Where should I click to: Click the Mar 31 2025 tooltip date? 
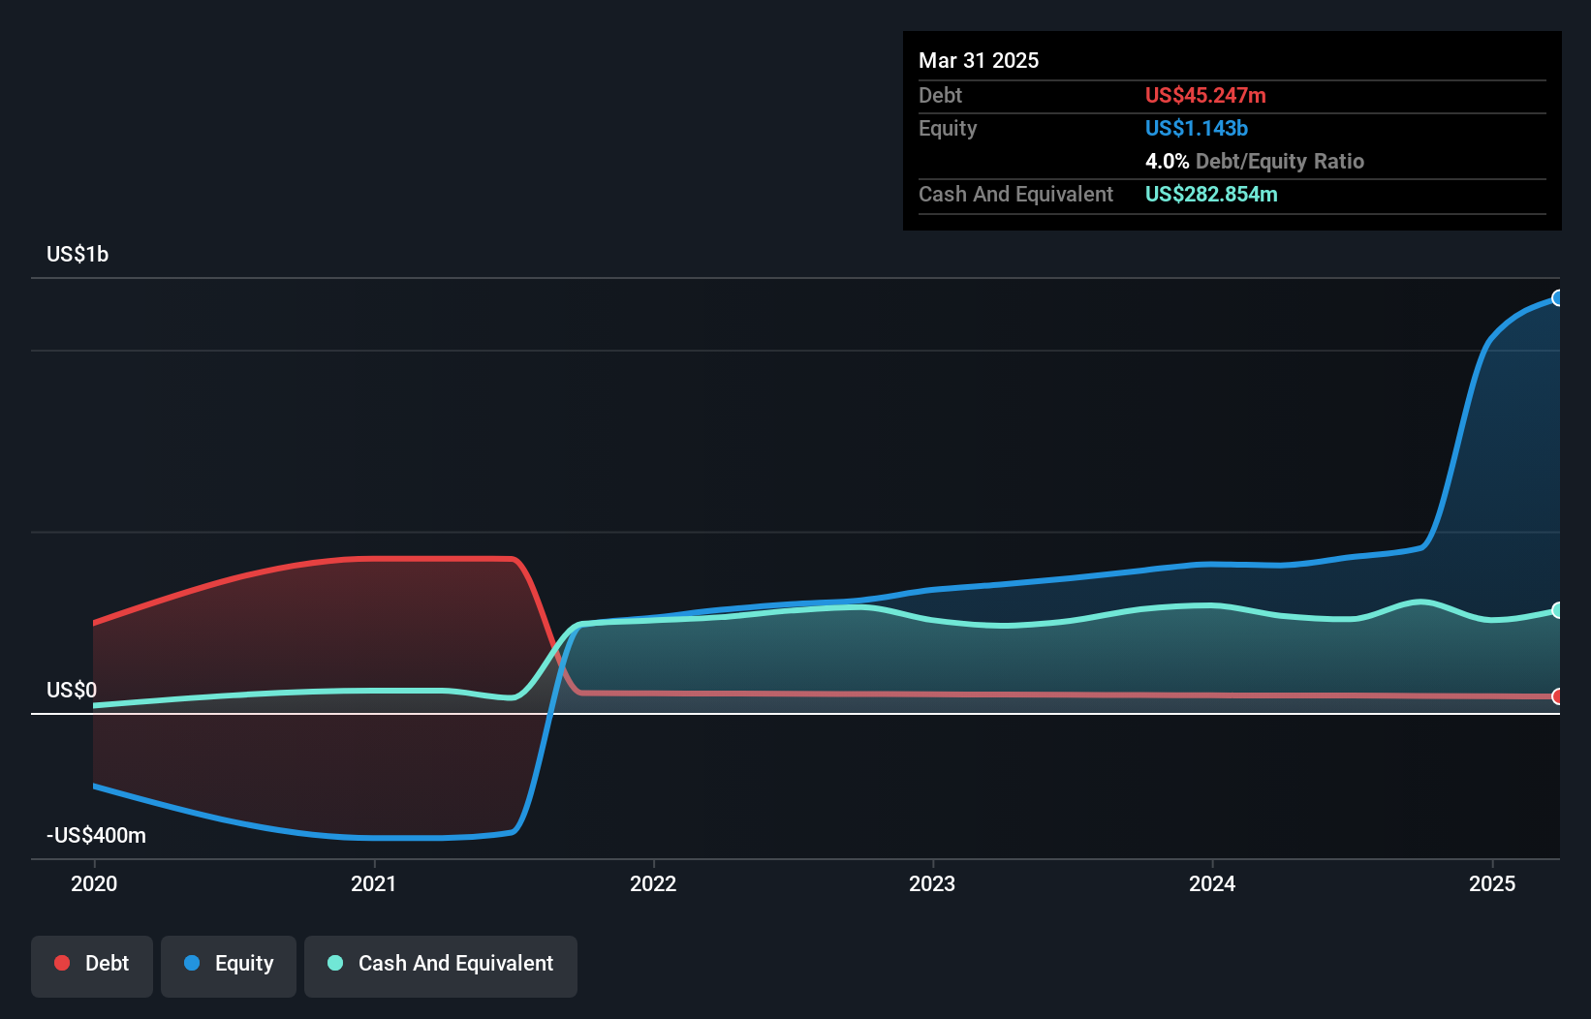tap(979, 60)
